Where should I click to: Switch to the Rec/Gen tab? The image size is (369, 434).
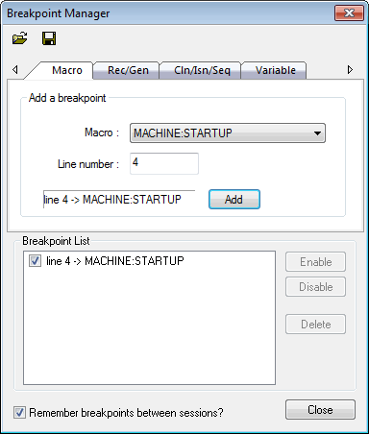tap(128, 70)
